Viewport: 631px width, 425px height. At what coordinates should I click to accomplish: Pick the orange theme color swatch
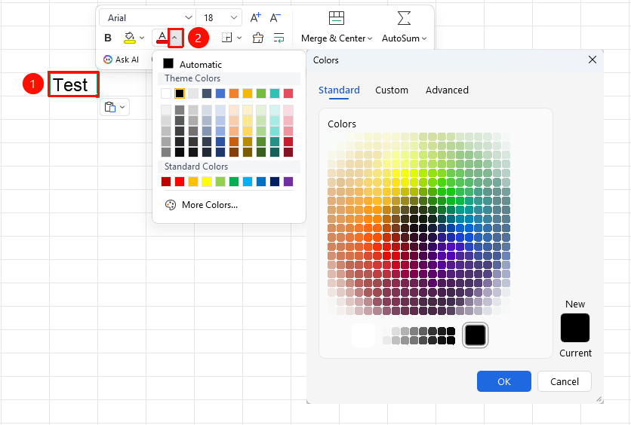point(234,93)
